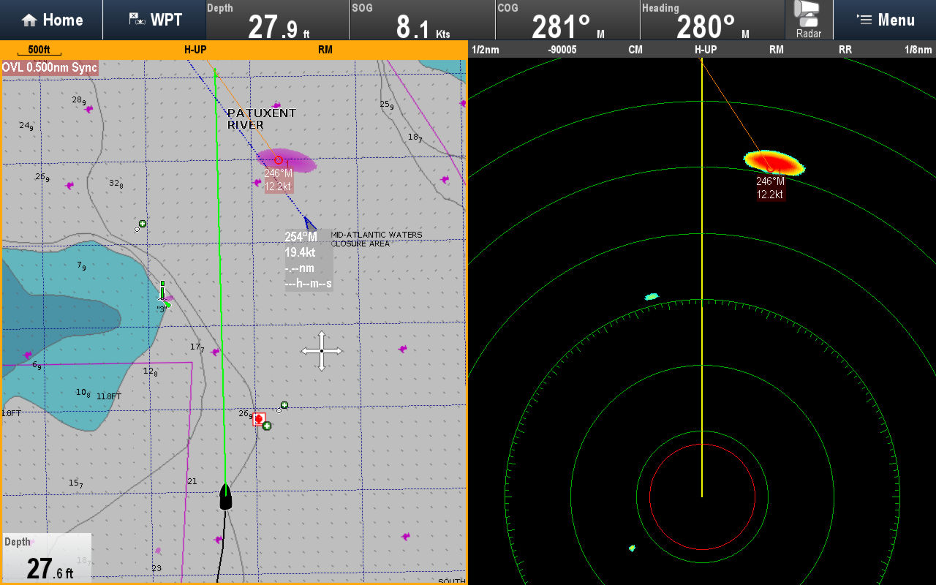Select the large red radar target echo
Screen dimensions: 936x585
click(774, 162)
